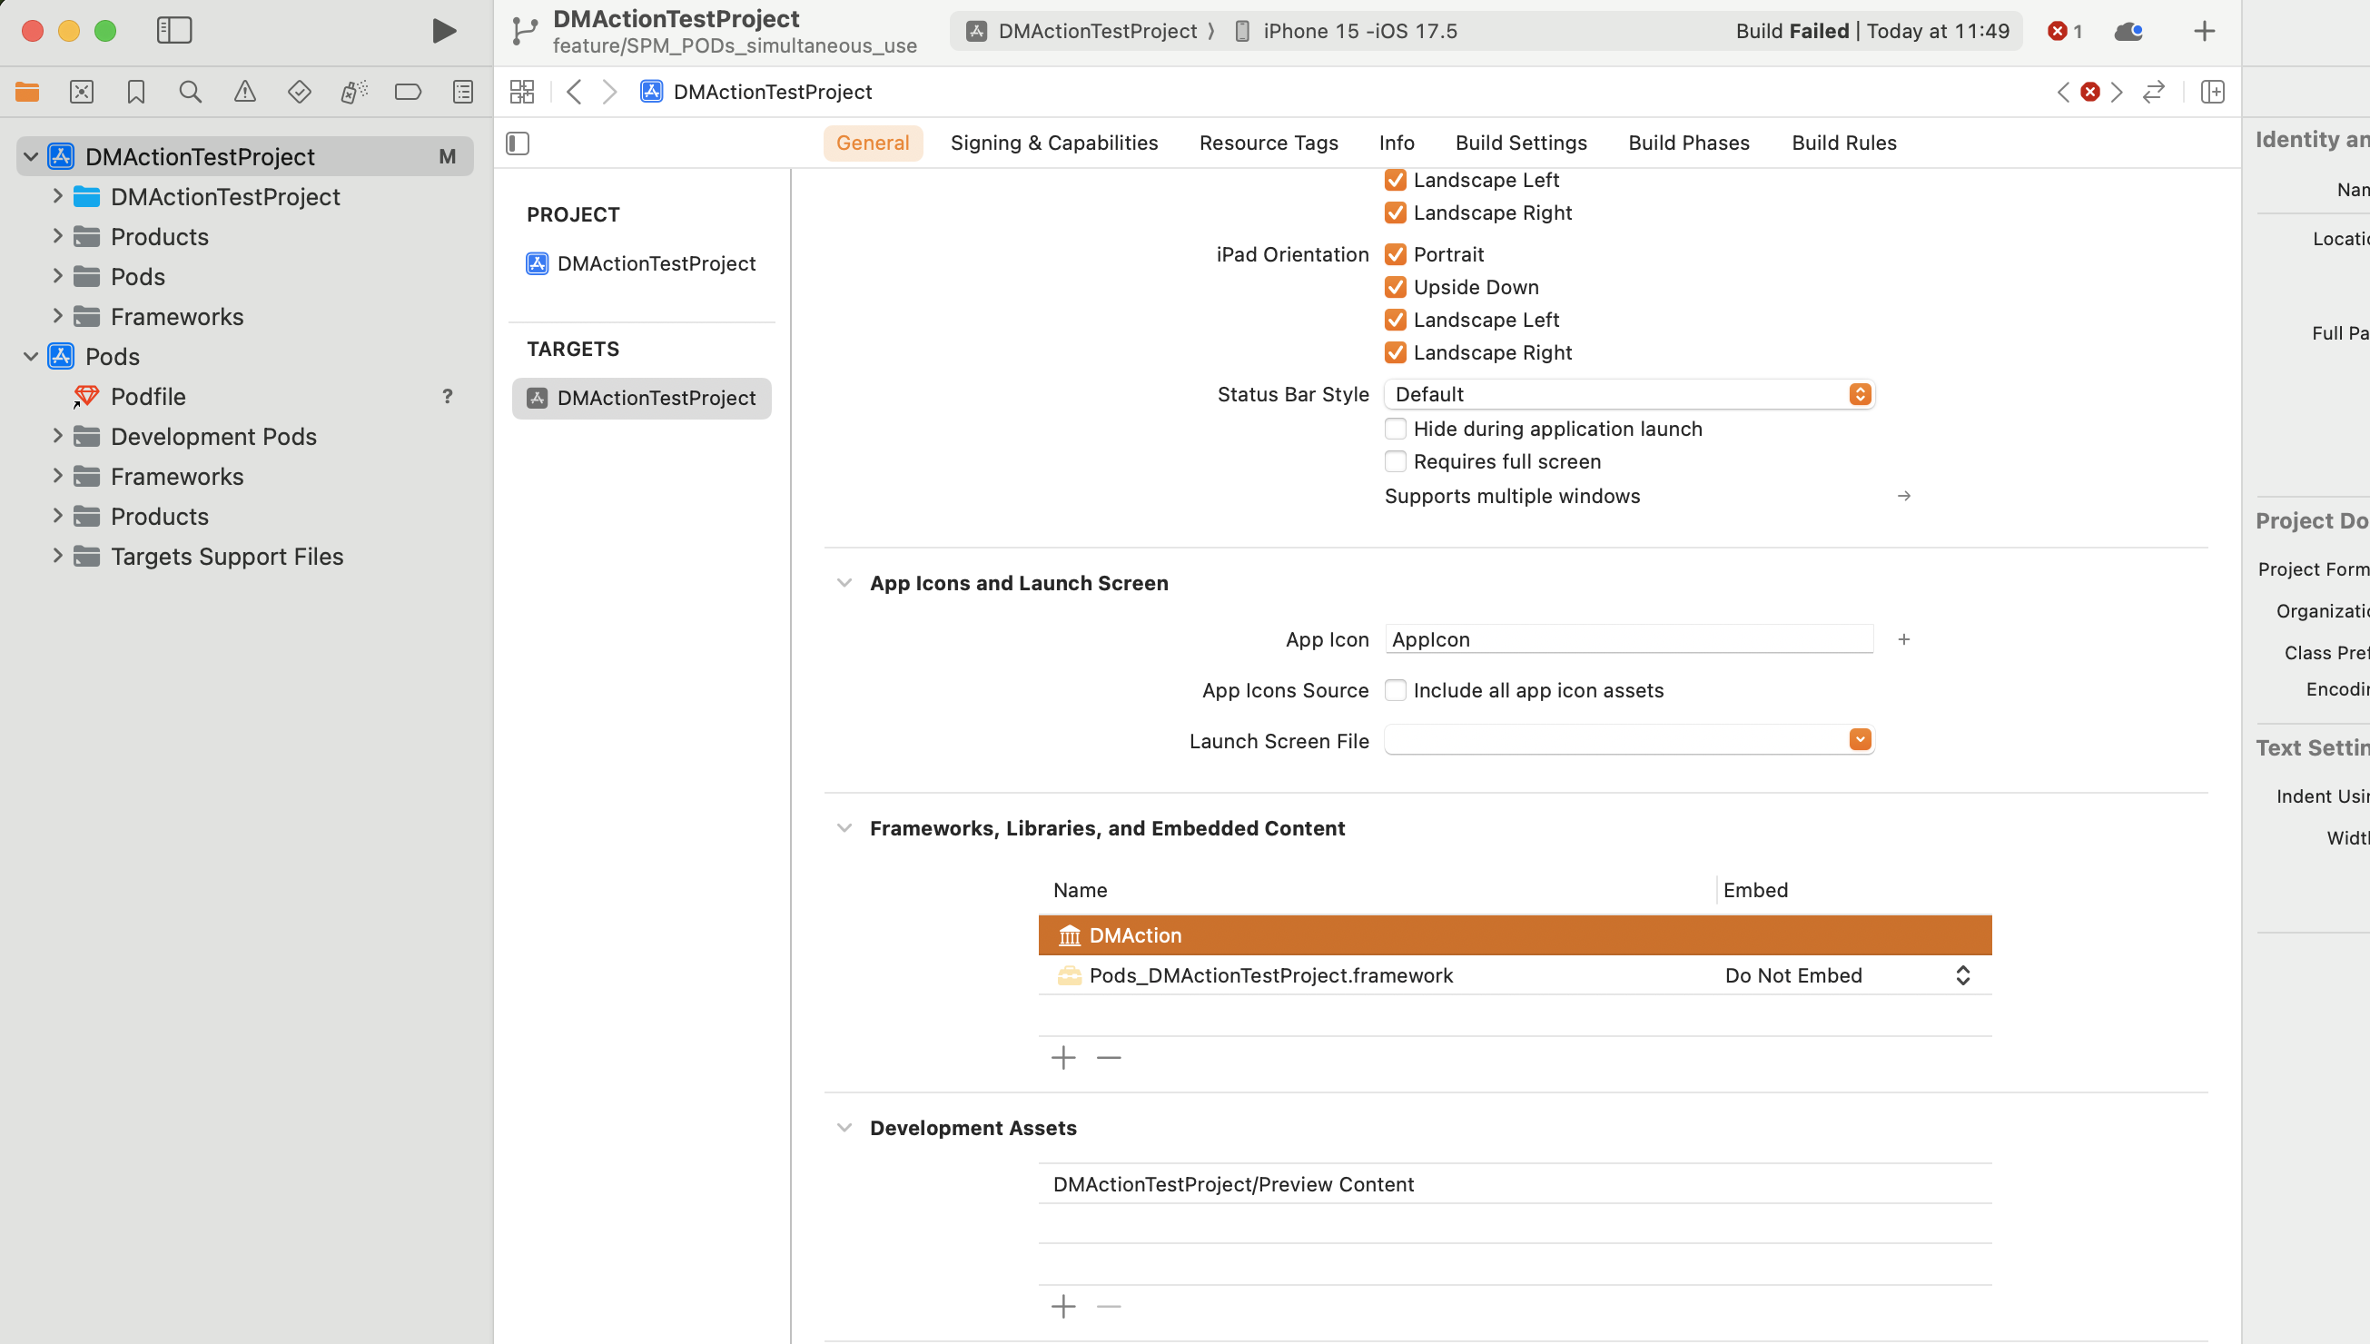The width and height of the screenshot is (2370, 1344).
Task: Select DMActionTestProject under PROJECT
Action: 641,263
